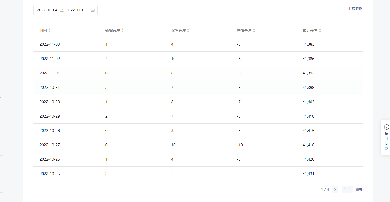Download the table via 下载表格 link
Viewport: 390px width, 202px height.
pyautogui.click(x=355, y=8)
